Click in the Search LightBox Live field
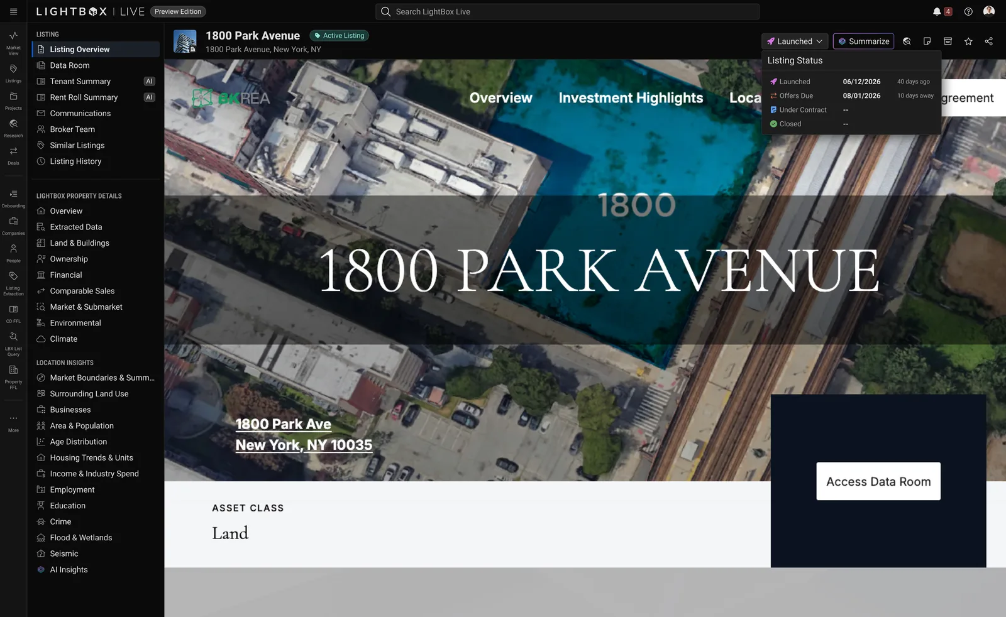Viewport: 1006px width, 617px height. pos(567,11)
